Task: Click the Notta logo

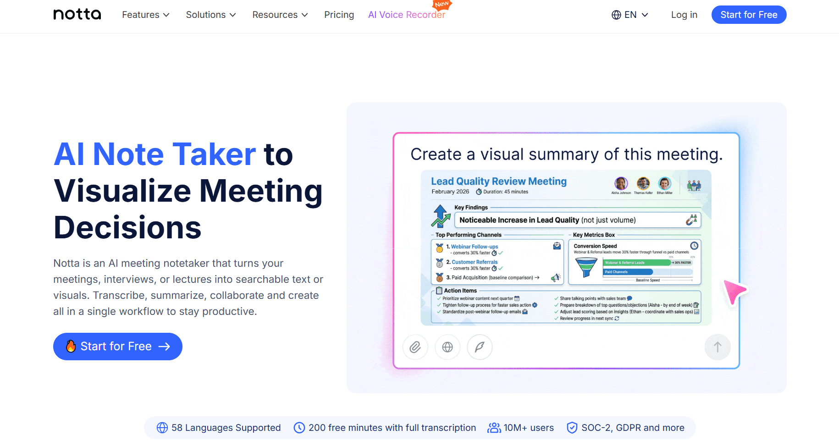Action: (x=77, y=14)
